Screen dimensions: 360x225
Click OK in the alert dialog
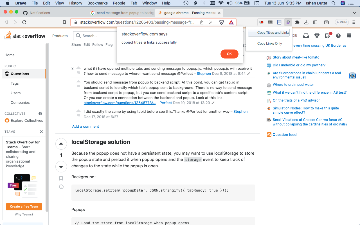point(229,54)
